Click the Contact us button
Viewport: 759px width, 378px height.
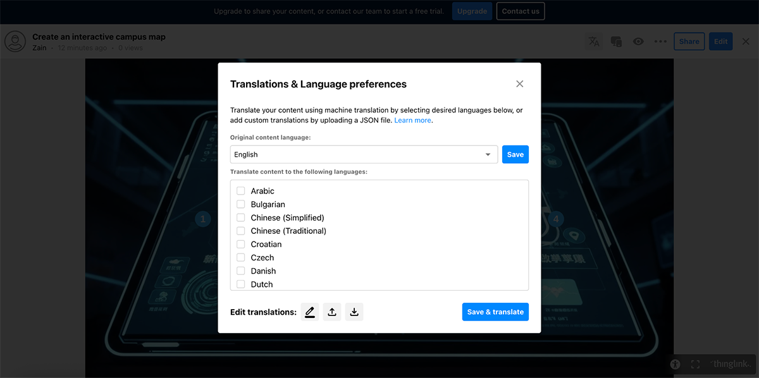pos(520,11)
